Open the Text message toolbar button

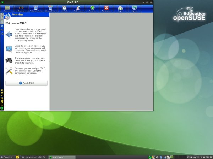click(78, 8)
